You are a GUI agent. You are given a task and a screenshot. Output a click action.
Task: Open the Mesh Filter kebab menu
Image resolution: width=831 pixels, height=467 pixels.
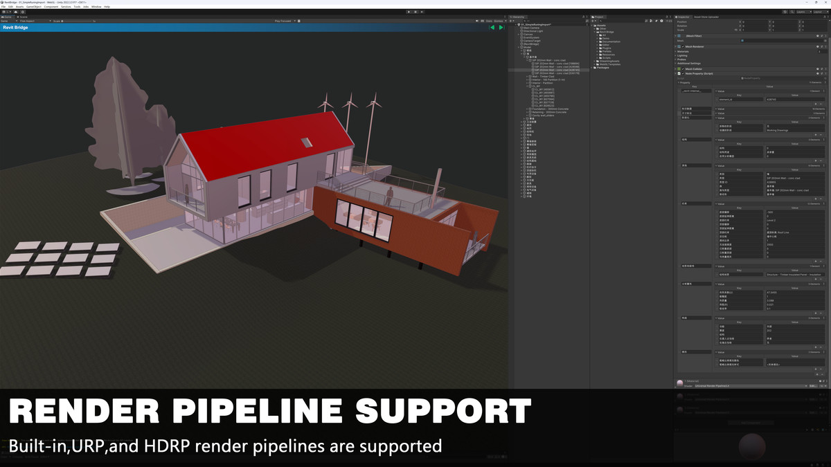(x=825, y=35)
